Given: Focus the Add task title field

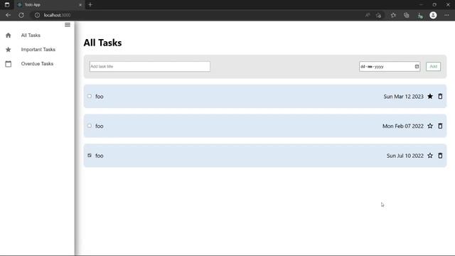Looking at the screenshot, I should 150,66.
